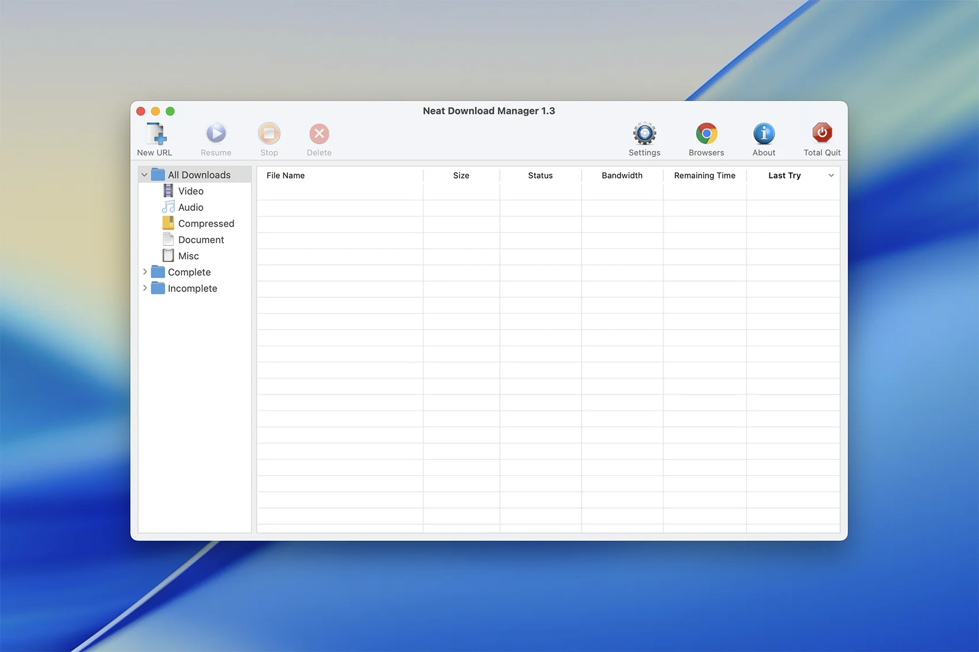Collapse the All Downloads tree node
The width and height of the screenshot is (979, 652).
click(145, 175)
